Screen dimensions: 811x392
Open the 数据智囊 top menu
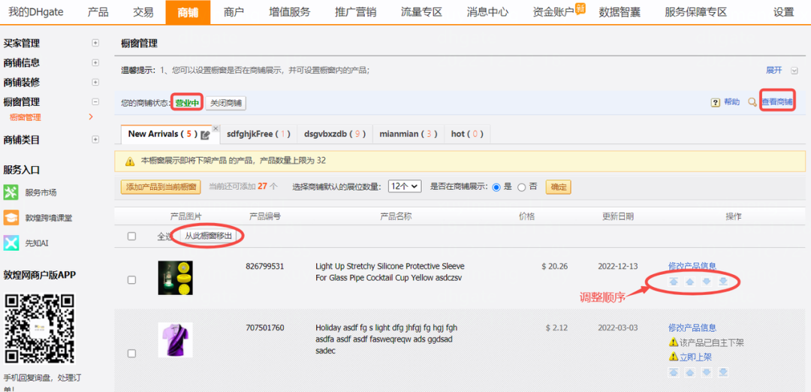tap(619, 13)
